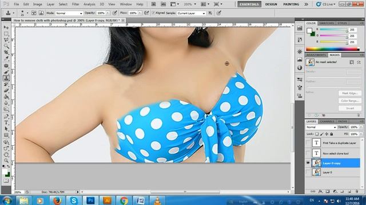Open the Mode dropdown in options bar
The height and width of the screenshot is (205, 366).
coord(69,13)
